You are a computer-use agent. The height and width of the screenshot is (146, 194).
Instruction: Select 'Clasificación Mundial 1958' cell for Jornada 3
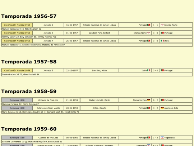point(17,33)
